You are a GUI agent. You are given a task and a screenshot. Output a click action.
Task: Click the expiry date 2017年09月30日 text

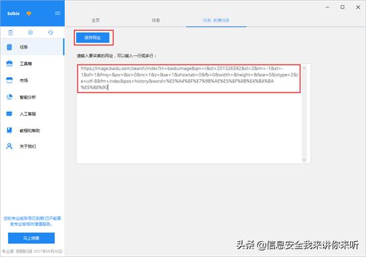48,252
